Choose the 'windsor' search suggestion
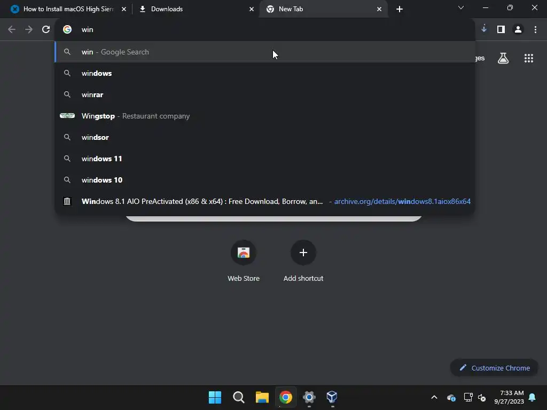 265,137
